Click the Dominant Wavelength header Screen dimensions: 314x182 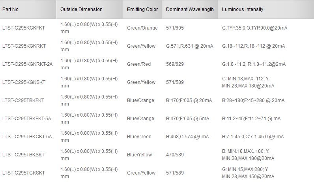[x=190, y=9]
